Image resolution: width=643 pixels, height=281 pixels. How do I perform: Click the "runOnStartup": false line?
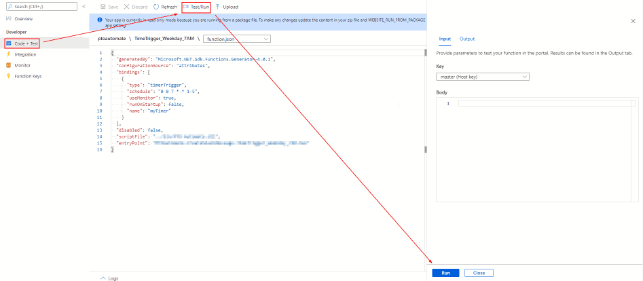(155, 105)
